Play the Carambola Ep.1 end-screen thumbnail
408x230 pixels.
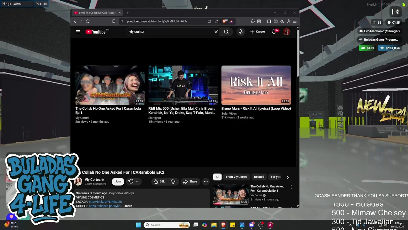tap(110, 85)
